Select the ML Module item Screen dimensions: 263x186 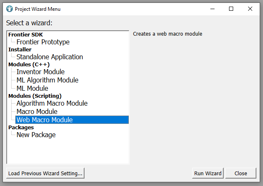[x=32, y=88]
